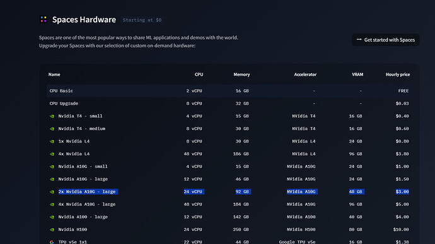Click the $0.80 hourly price
The width and height of the screenshot is (435, 244).
[x=402, y=141]
